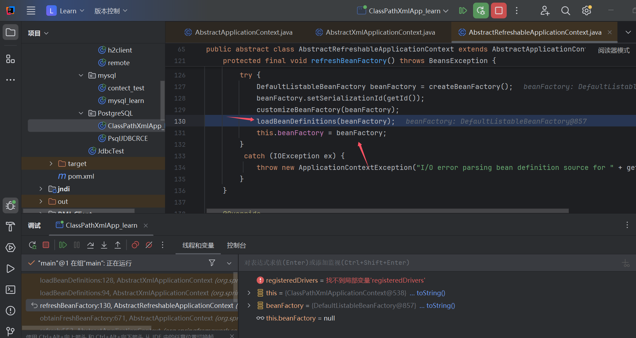
Task: Open the Terminal tool window
Action: 11,290
